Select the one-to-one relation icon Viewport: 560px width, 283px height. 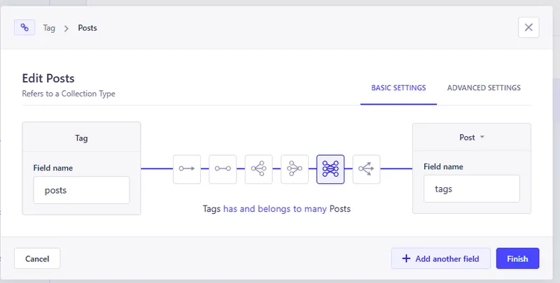[x=223, y=169]
